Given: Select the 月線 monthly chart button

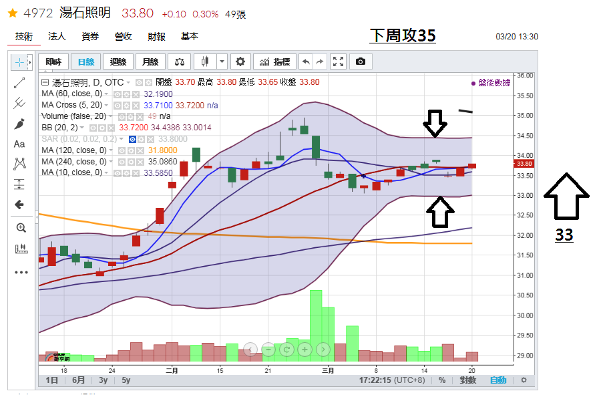Looking at the screenshot, I should 150,61.
